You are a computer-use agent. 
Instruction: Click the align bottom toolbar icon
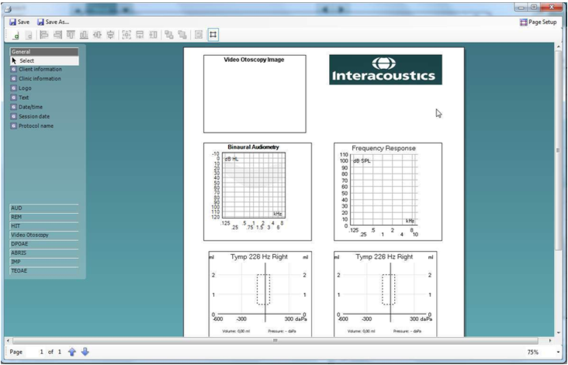[84, 35]
